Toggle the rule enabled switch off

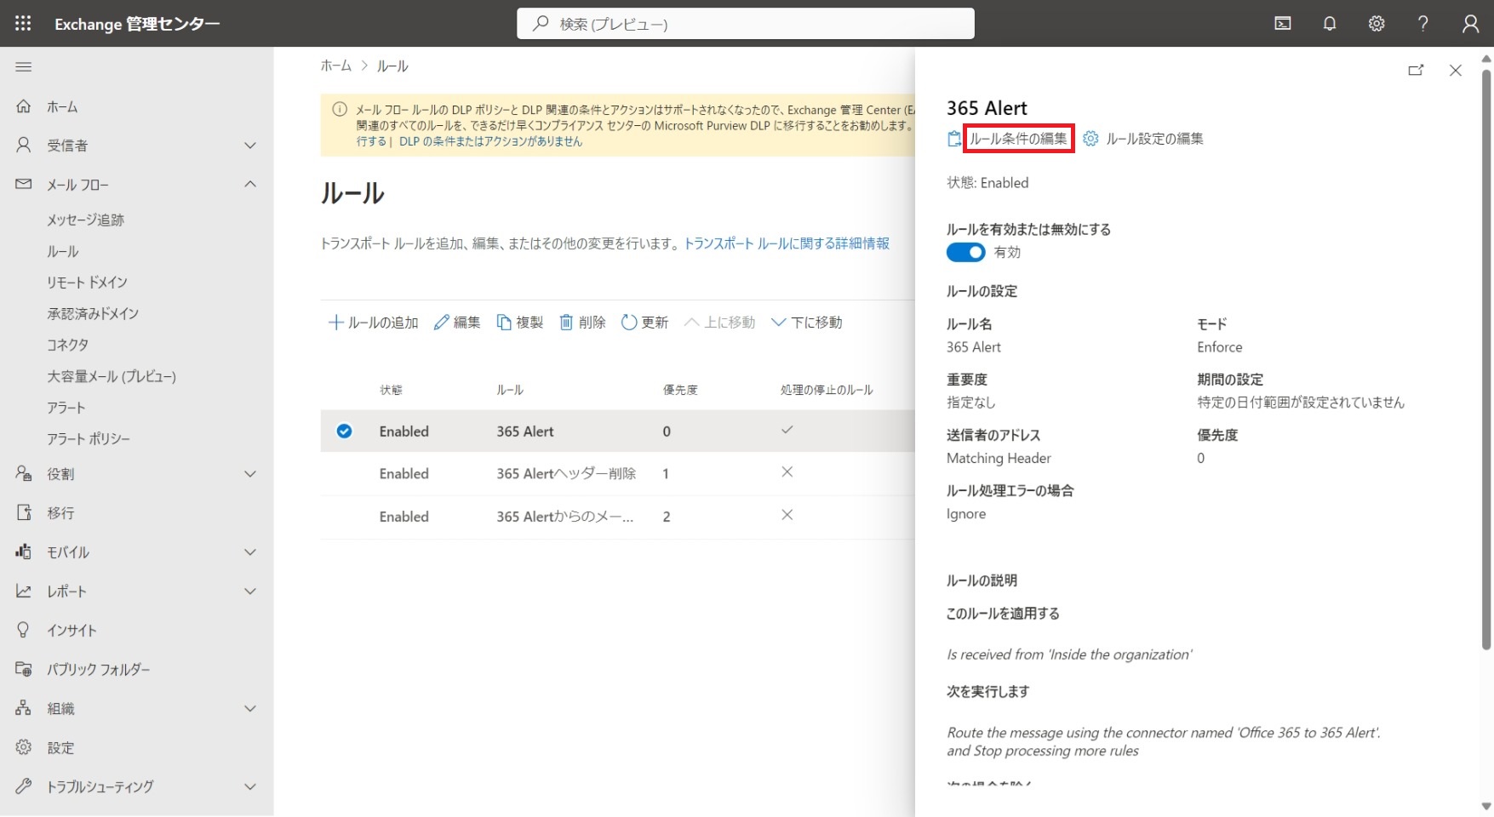click(x=965, y=253)
